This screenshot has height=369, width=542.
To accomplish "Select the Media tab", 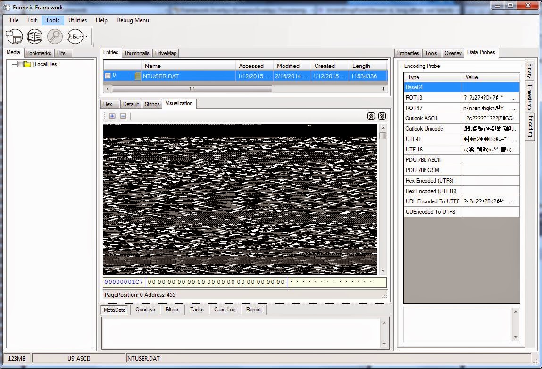I will 13,52.
